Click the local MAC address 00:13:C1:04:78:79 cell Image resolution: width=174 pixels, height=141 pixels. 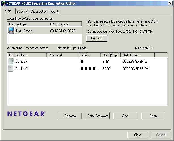click(x=63, y=31)
